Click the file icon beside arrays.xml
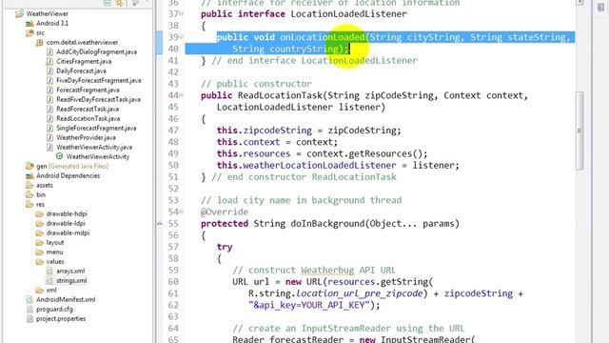This screenshot has width=609, height=343. (x=49, y=271)
